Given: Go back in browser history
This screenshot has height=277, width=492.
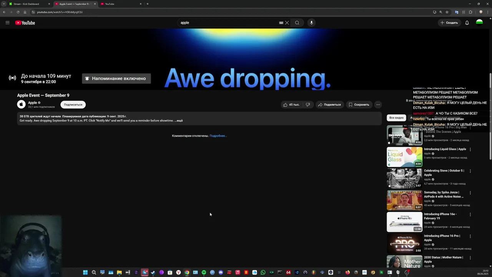Looking at the screenshot, I should tap(4, 12).
